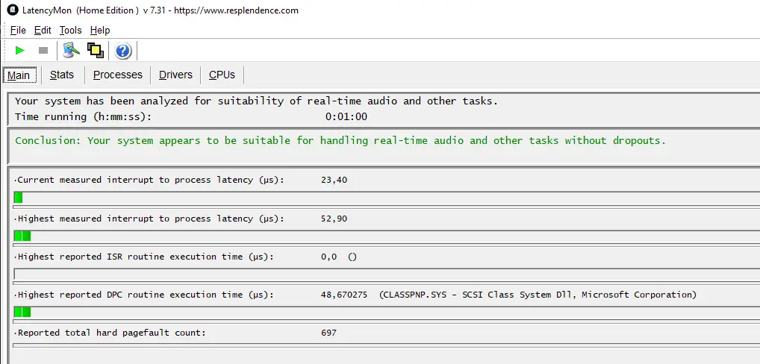
Task: Click the LatencyMon title bar app icon
Action: pos(13,10)
